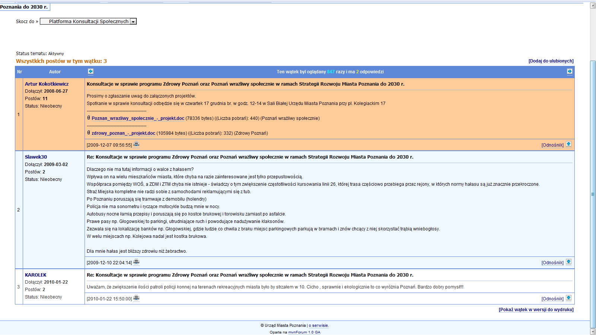This screenshot has height=335, width=596.
Task: Open Artur Kokotkiewicz author profile
Action: click(47, 84)
